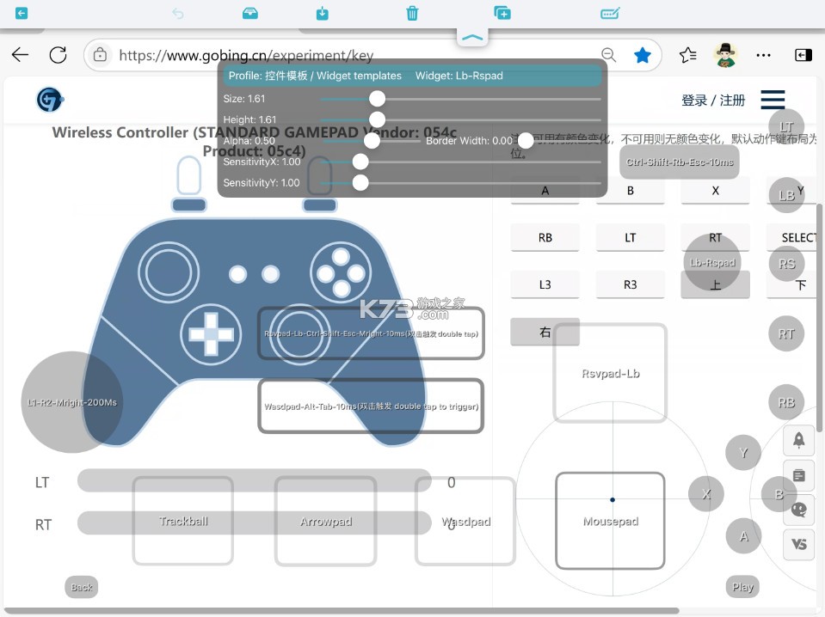Open the browser three-dot menu
Image resolution: width=825 pixels, height=617 pixels.
click(x=763, y=55)
